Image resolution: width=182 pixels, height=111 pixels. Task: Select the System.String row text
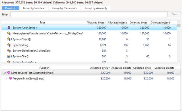pos(20,45)
